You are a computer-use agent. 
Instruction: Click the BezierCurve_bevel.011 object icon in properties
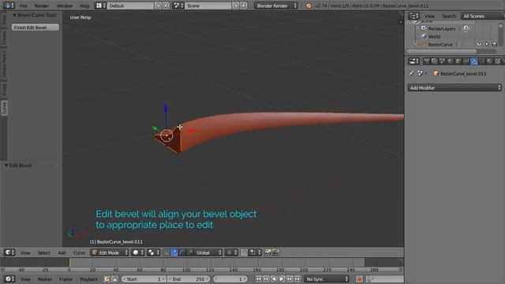click(x=436, y=73)
